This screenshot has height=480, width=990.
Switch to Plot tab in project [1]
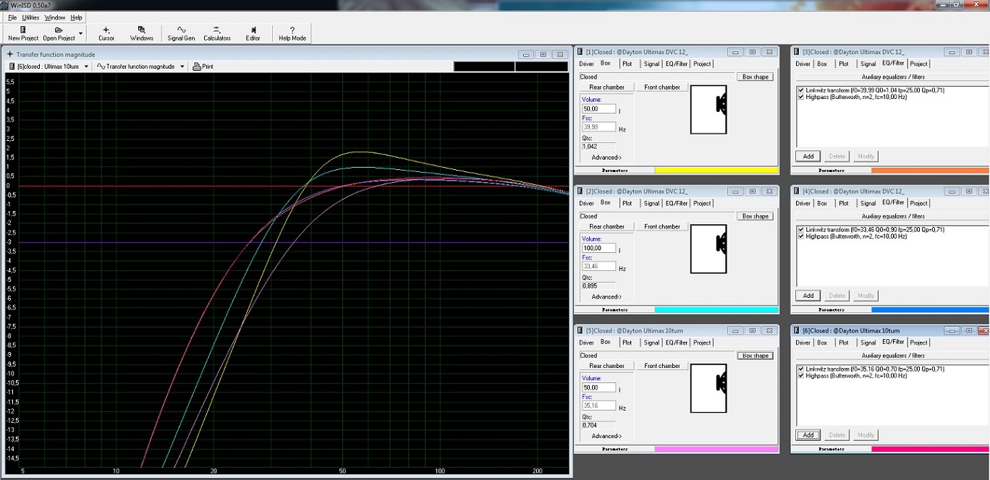coord(627,64)
